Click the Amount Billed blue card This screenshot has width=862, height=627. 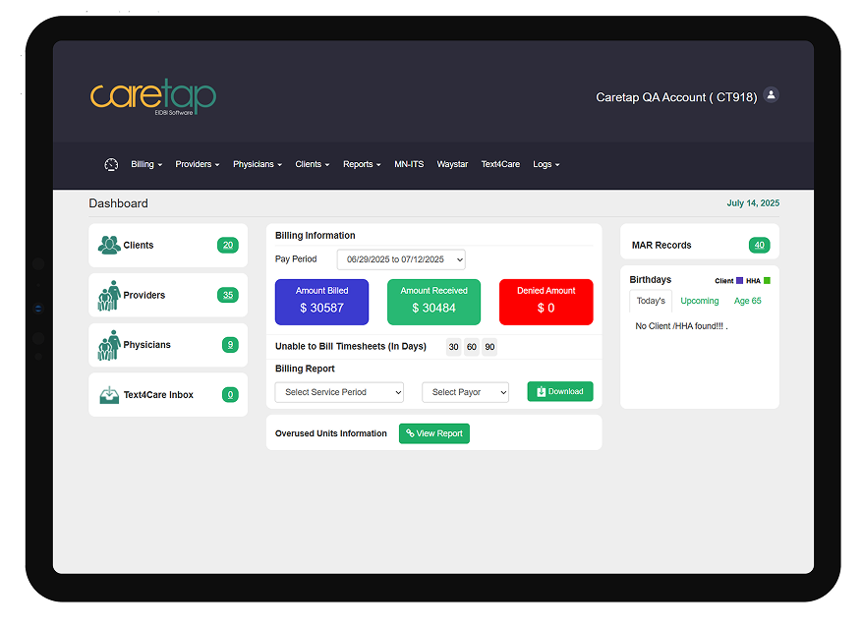tap(321, 303)
